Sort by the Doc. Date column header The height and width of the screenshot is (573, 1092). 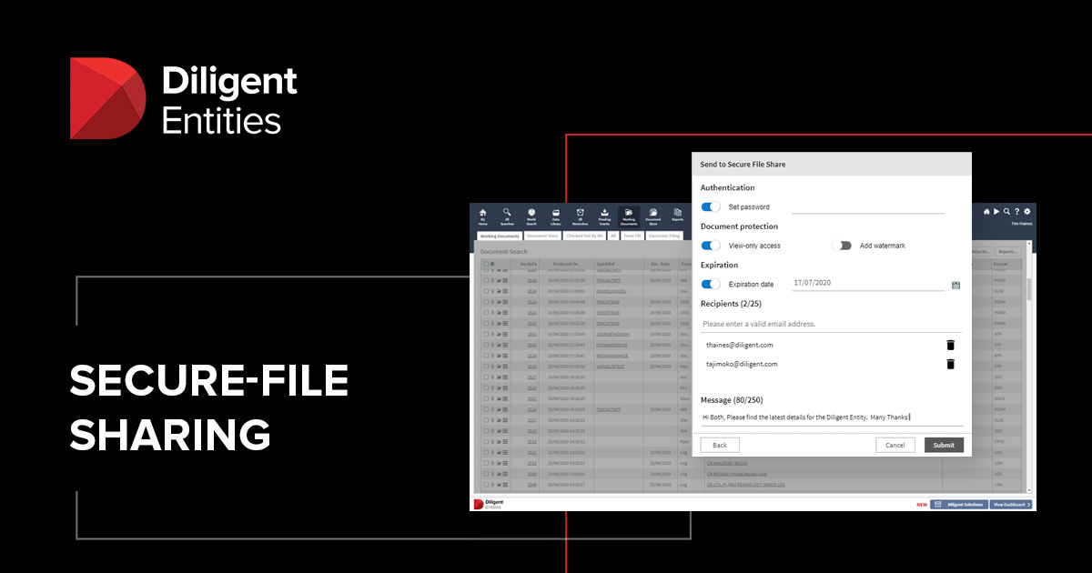click(660, 264)
